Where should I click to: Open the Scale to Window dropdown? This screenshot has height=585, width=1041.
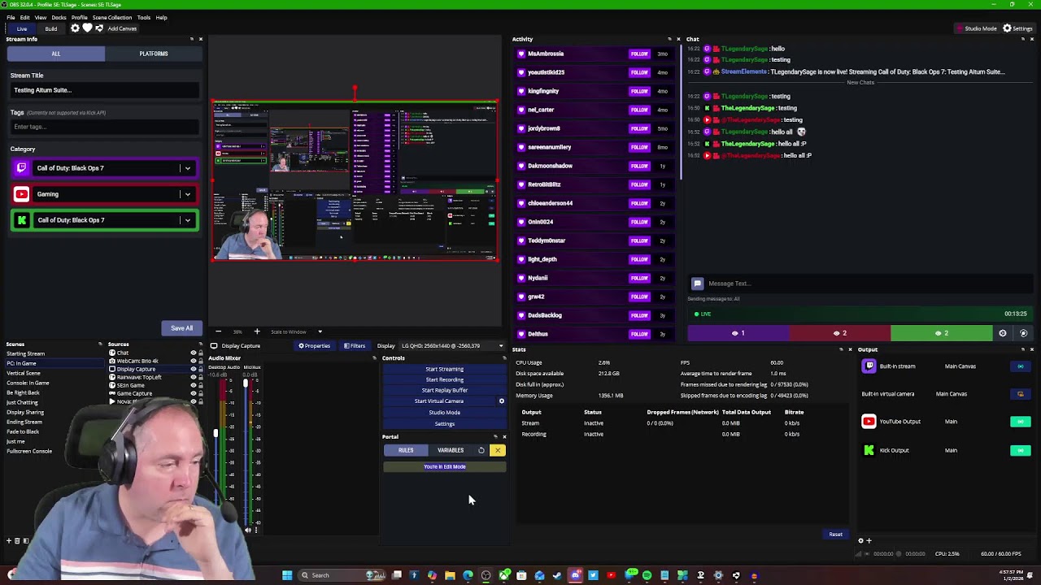point(296,331)
